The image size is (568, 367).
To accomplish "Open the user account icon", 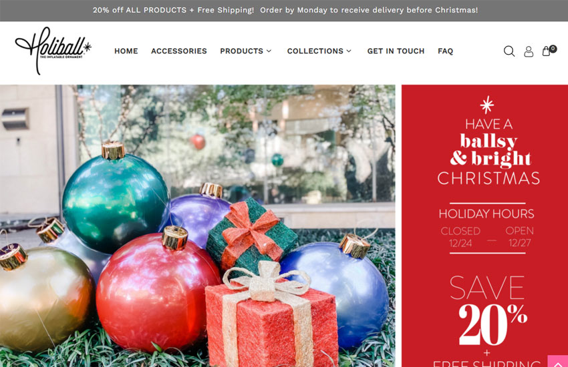I will tap(529, 51).
